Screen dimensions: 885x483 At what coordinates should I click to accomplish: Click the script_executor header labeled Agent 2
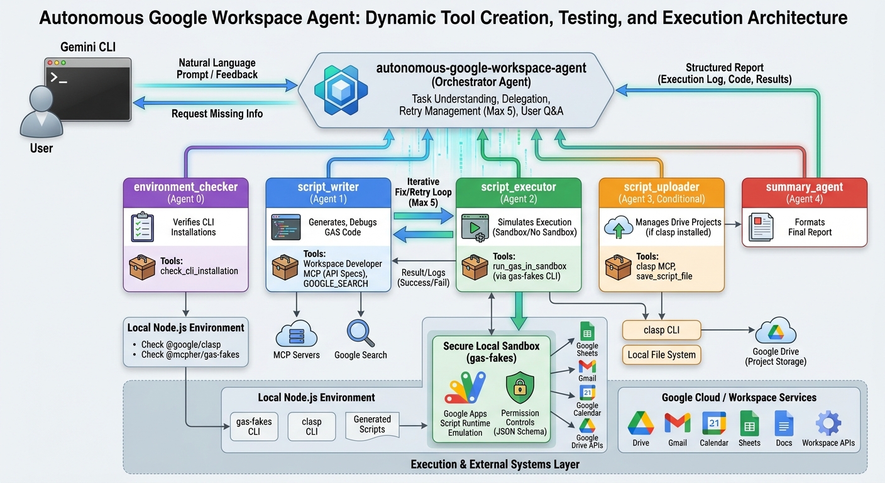click(518, 192)
